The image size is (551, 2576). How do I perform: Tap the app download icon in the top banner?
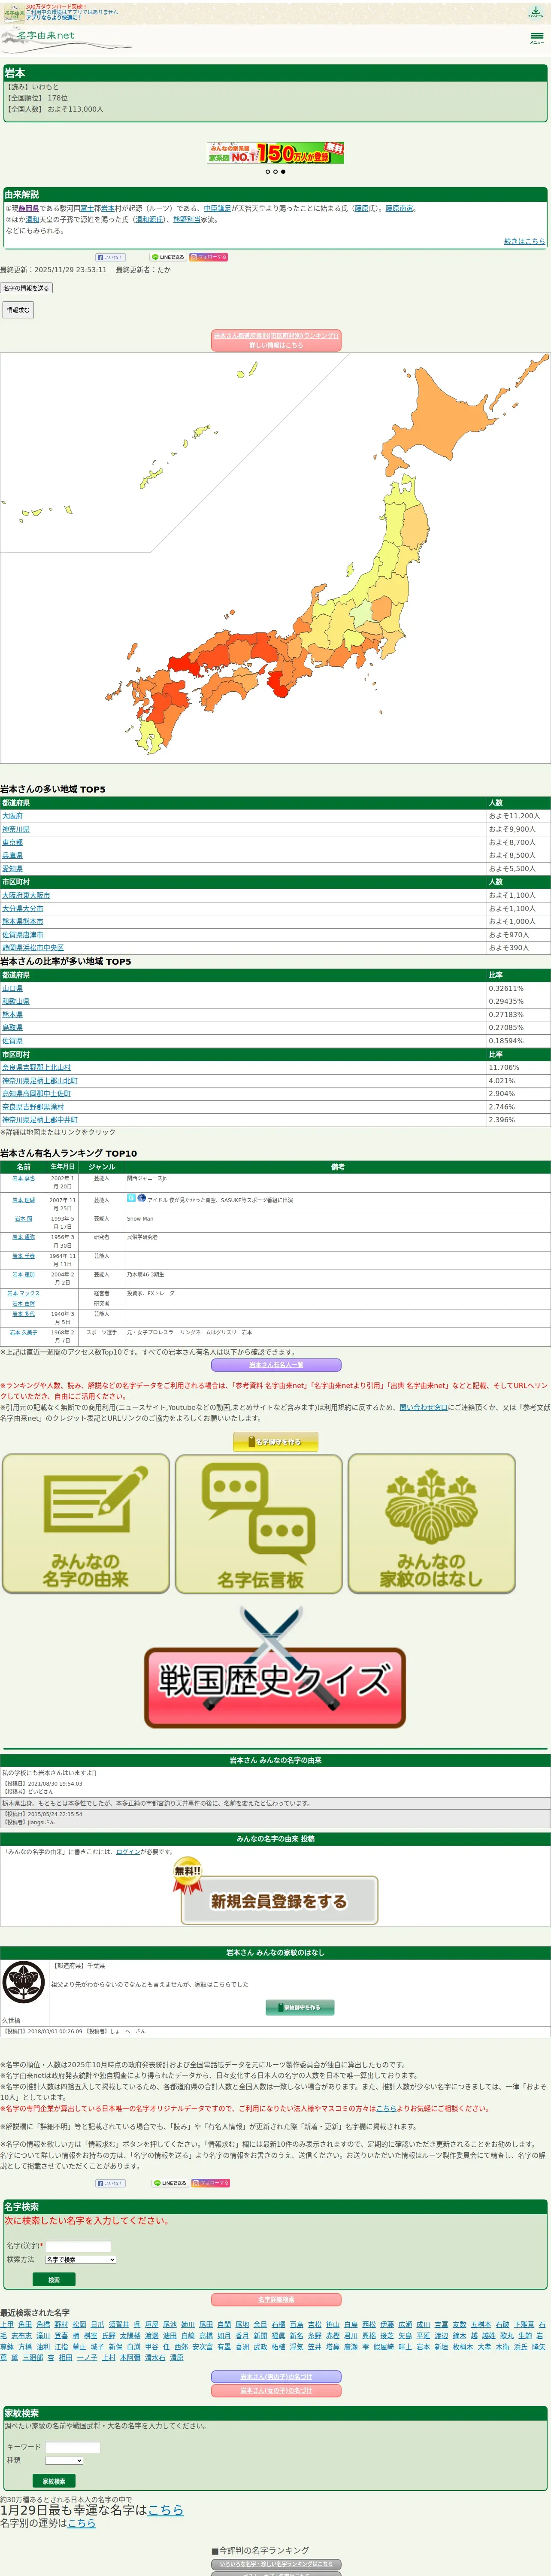tap(536, 12)
